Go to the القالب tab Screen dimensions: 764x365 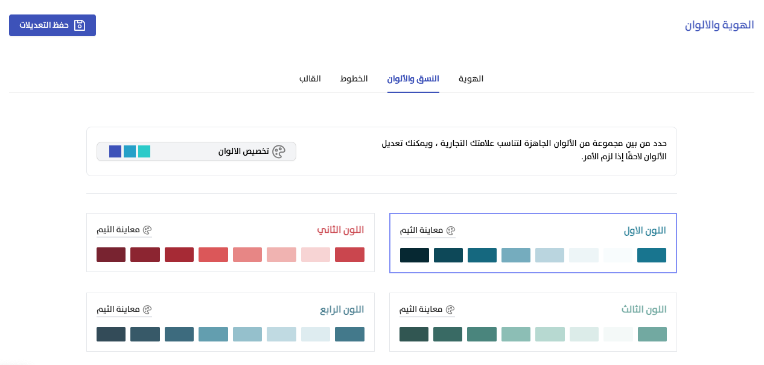[310, 79]
